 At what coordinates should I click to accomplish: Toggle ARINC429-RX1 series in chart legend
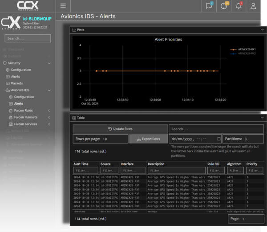tap(246, 49)
